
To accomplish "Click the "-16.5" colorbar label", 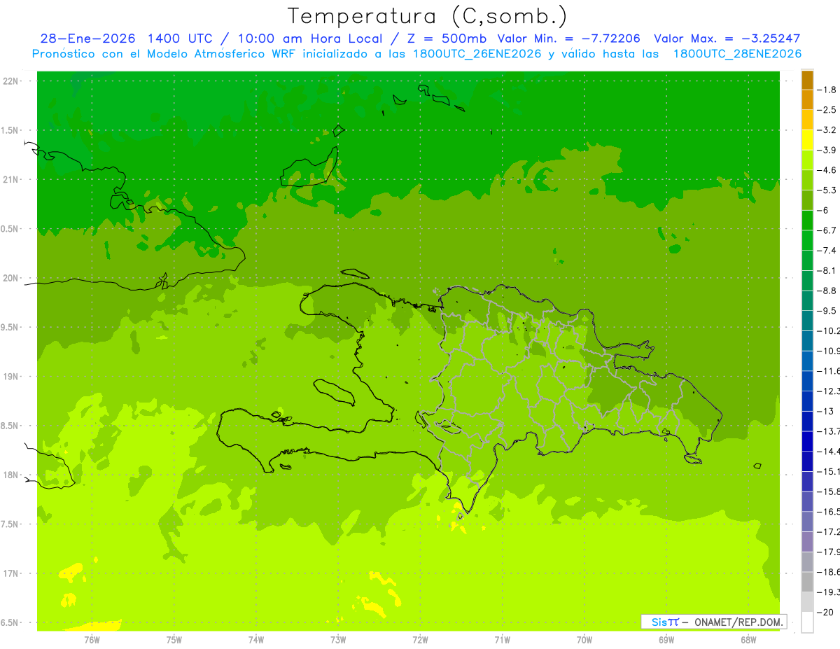I will pos(828,512).
